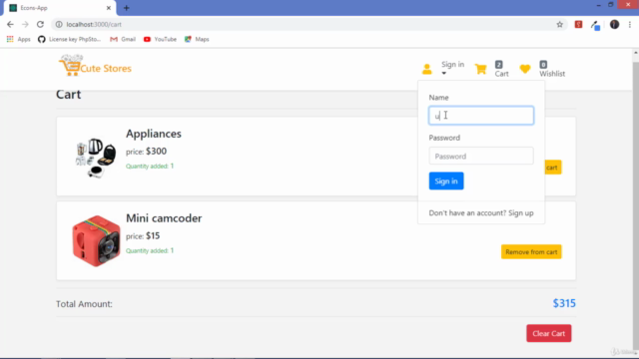
Task: Minimize the browser window
Action: point(598,5)
